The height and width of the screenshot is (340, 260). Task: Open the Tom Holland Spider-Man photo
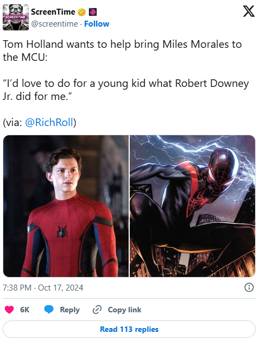(x=66, y=206)
